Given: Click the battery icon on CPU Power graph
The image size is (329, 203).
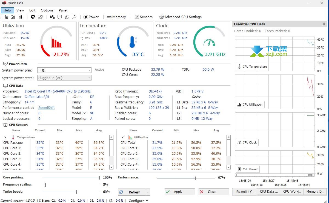Looking at the screenshot, I should pos(239,169).
